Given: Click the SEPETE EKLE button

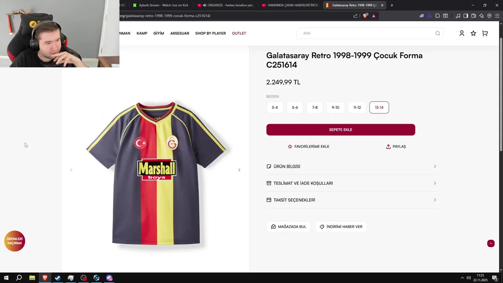Looking at the screenshot, I should (341, 130).
